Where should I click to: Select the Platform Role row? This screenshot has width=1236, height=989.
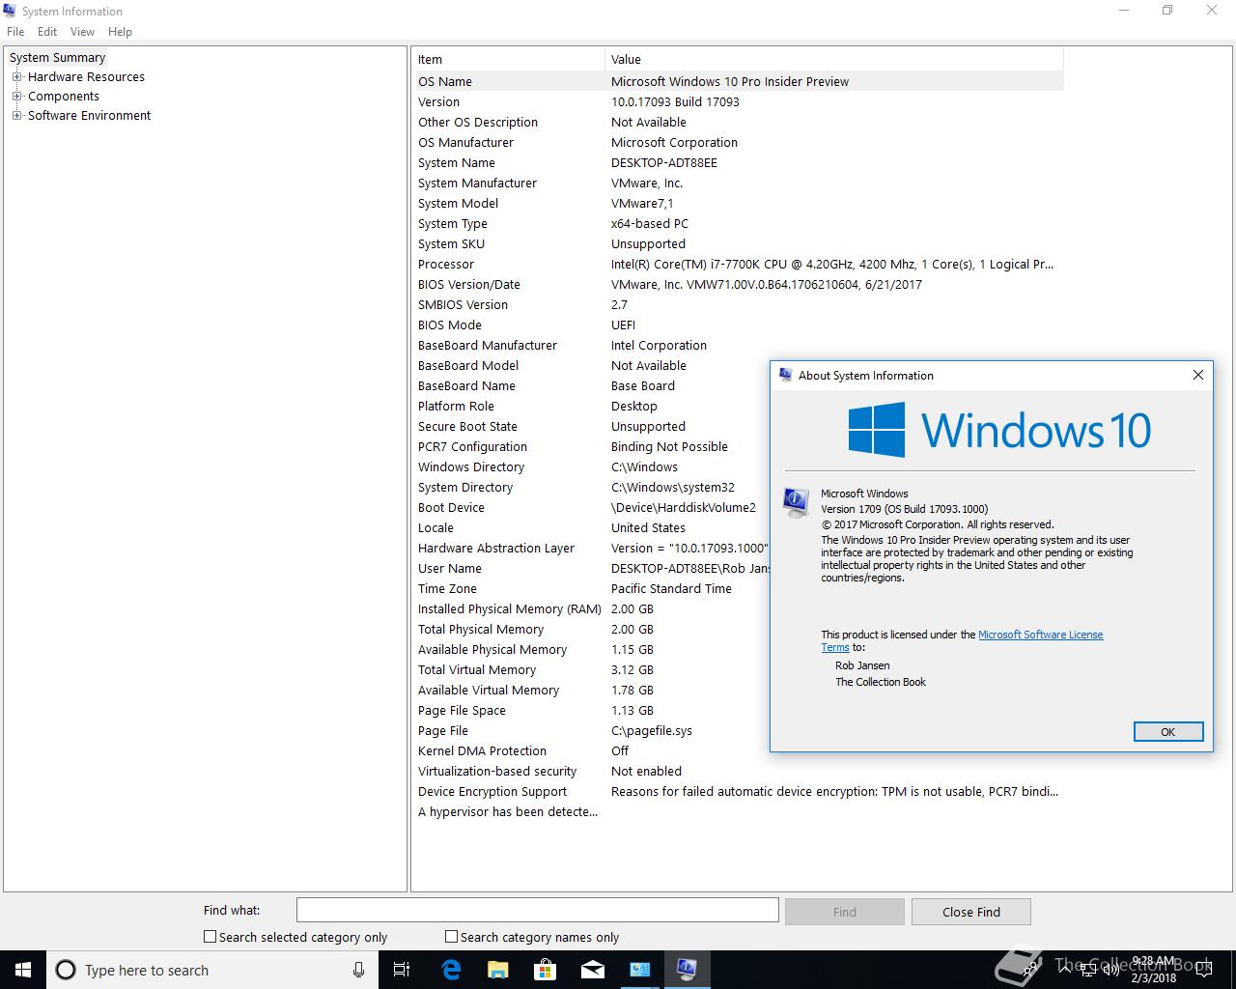click(x=593, y=407)
